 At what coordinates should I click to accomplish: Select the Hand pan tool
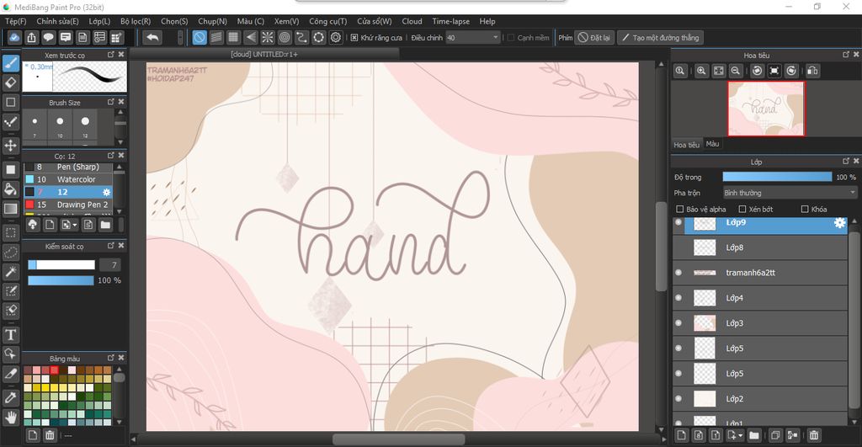pos(10,418)
